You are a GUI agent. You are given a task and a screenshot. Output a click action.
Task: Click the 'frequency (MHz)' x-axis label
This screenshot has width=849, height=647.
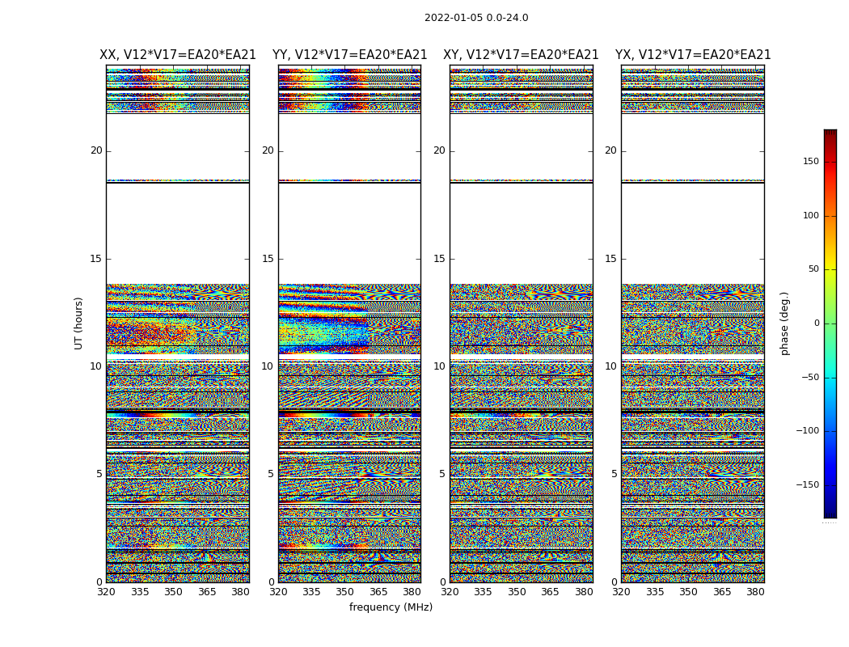pos(391,607)
